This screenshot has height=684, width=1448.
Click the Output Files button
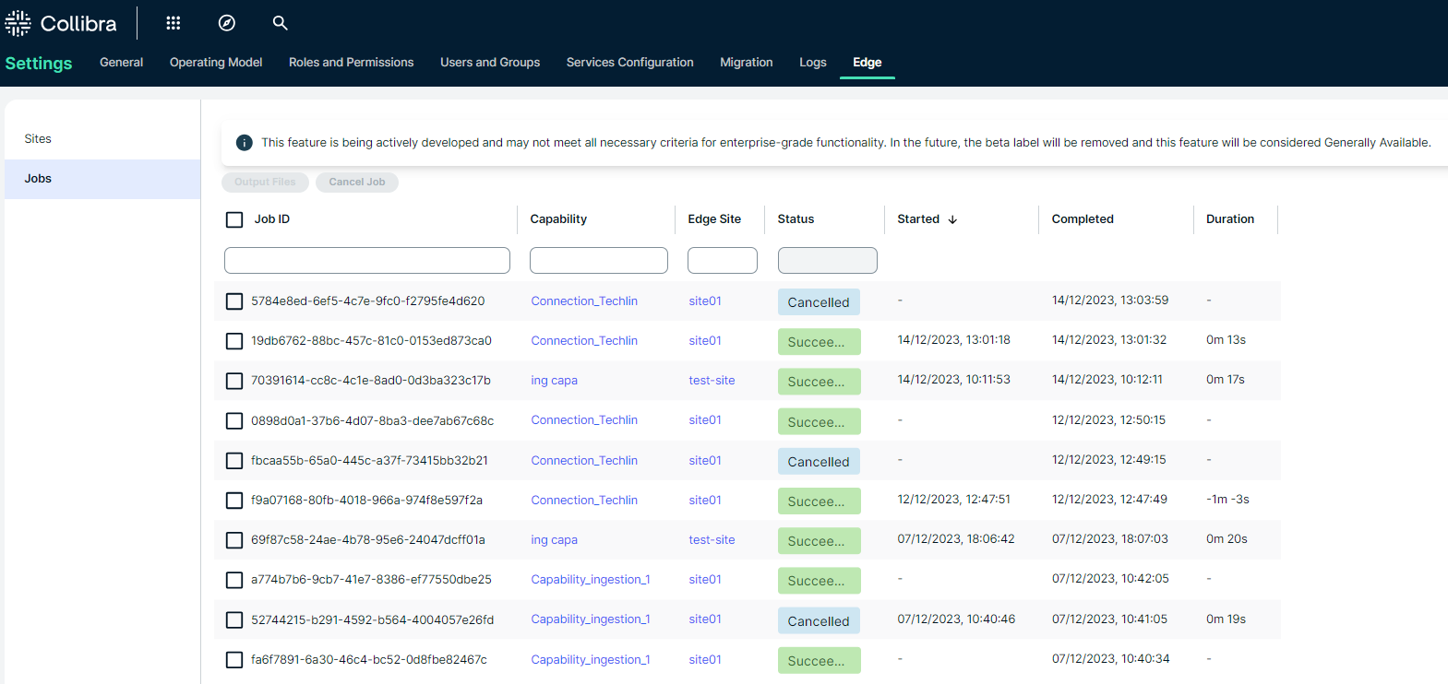click(x=265, y=183)
